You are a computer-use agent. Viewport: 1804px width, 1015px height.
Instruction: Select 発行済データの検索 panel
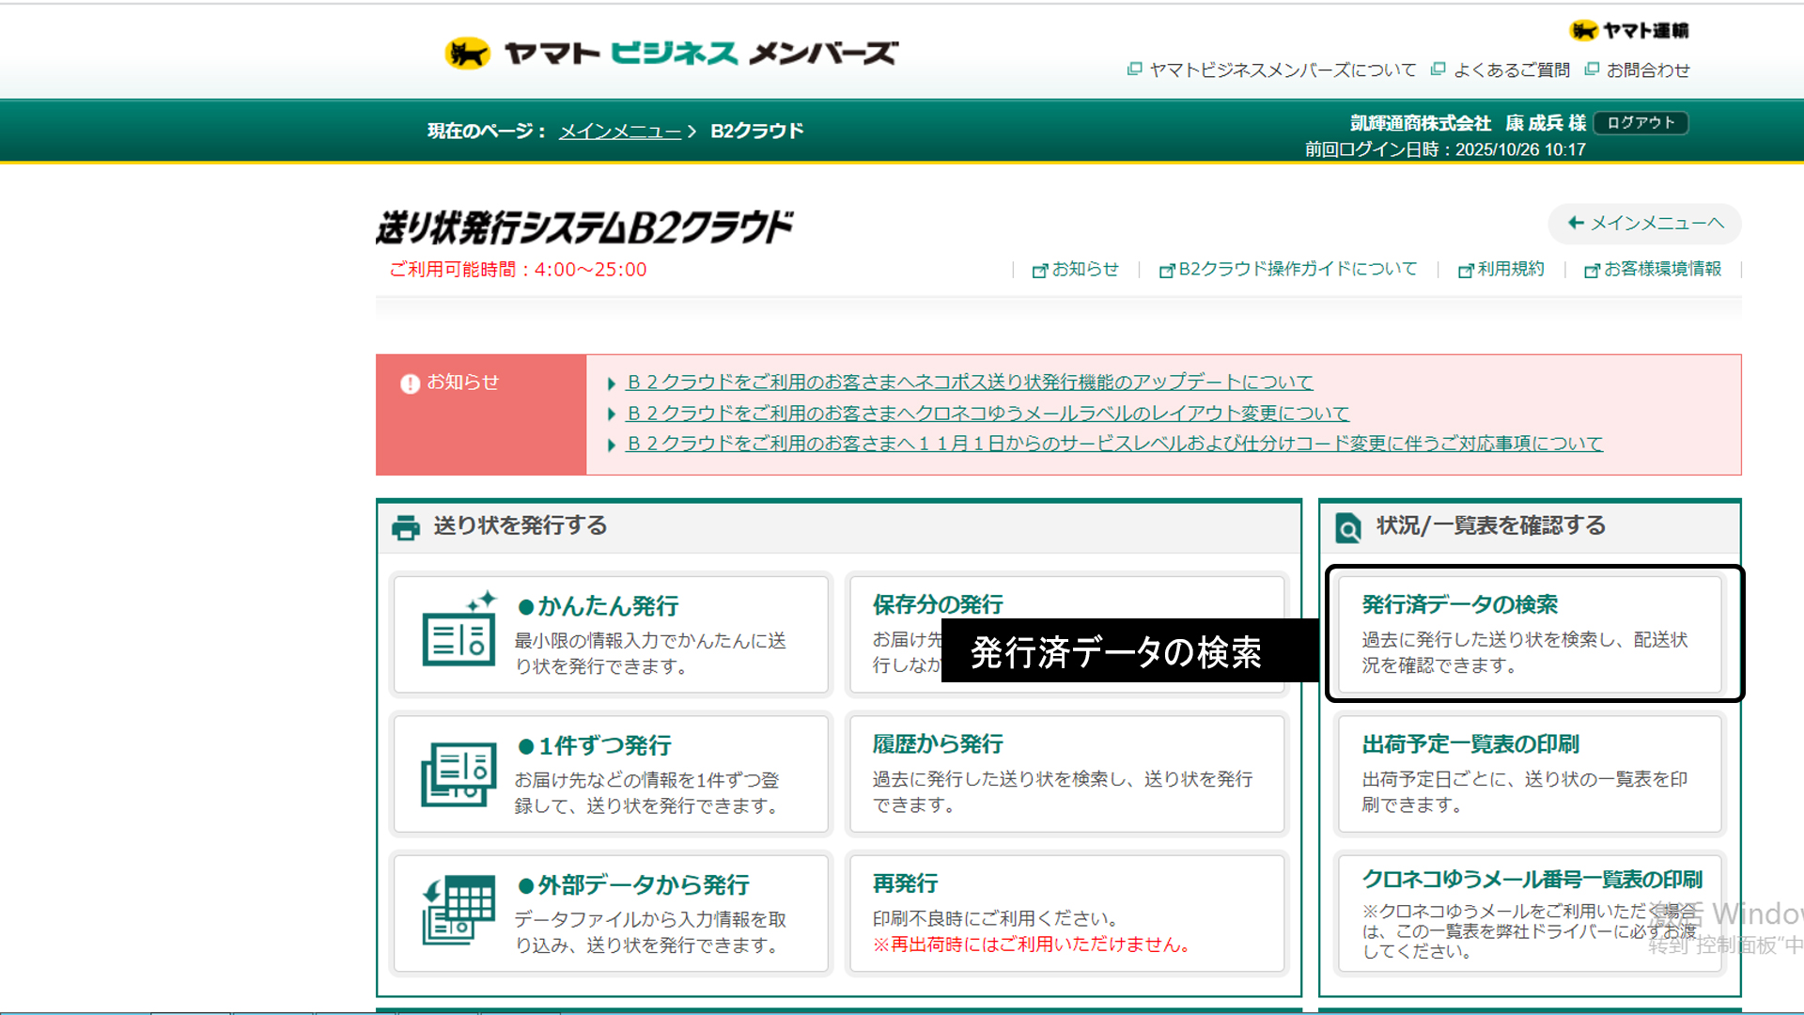tap(1531, 633)
